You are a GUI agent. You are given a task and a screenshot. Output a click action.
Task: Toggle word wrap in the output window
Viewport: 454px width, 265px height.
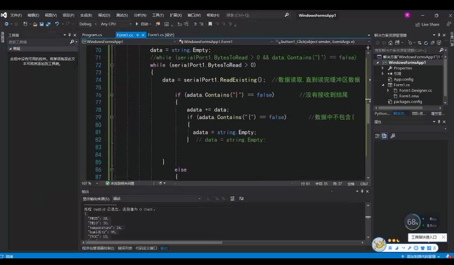pyautogui.click(x=241, y=199)
